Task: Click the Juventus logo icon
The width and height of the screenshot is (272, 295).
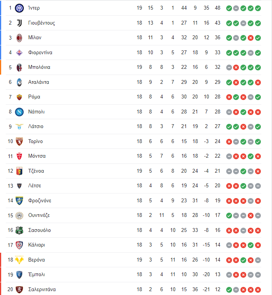Action: 19,23
